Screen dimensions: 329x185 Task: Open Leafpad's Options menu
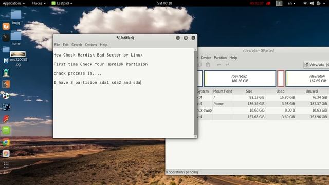point(91,45)
